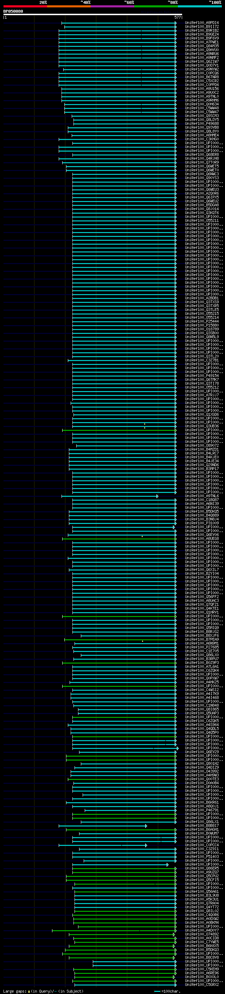The width and height of the screenshot is (225, 994).
Task: Click the short alignment bar for UniRef100_A9TNL6
Action: coord(110,496)
